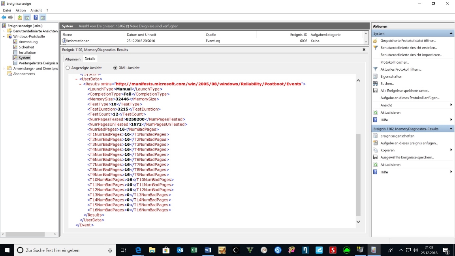This screenshot has height=256, width=455.
Task: Open the ? help menu
Action: click(x=47, y=10)
